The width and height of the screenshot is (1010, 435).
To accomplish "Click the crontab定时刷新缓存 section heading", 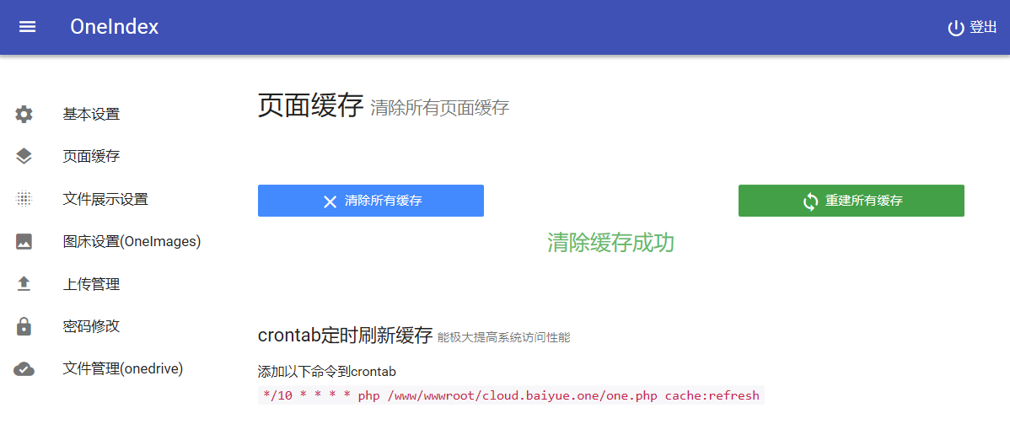I will tap(345, 336).
